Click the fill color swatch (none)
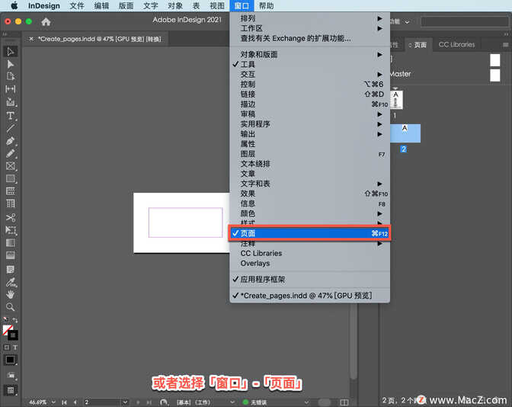Screen dimensions: 512x407 click(7, 329)
